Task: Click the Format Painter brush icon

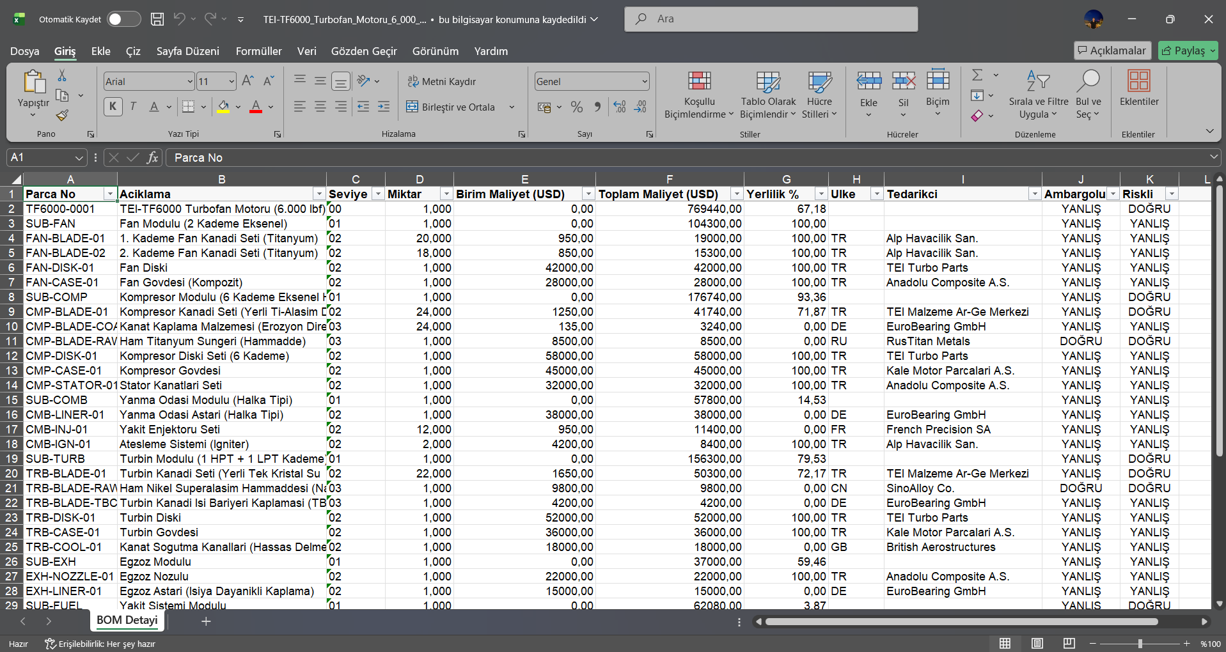Action: click(62, 115)
